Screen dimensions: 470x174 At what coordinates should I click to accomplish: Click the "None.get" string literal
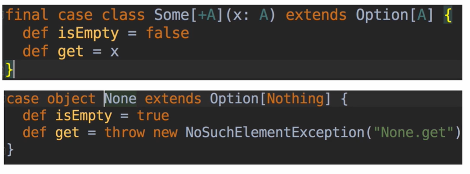coord(412,132)
